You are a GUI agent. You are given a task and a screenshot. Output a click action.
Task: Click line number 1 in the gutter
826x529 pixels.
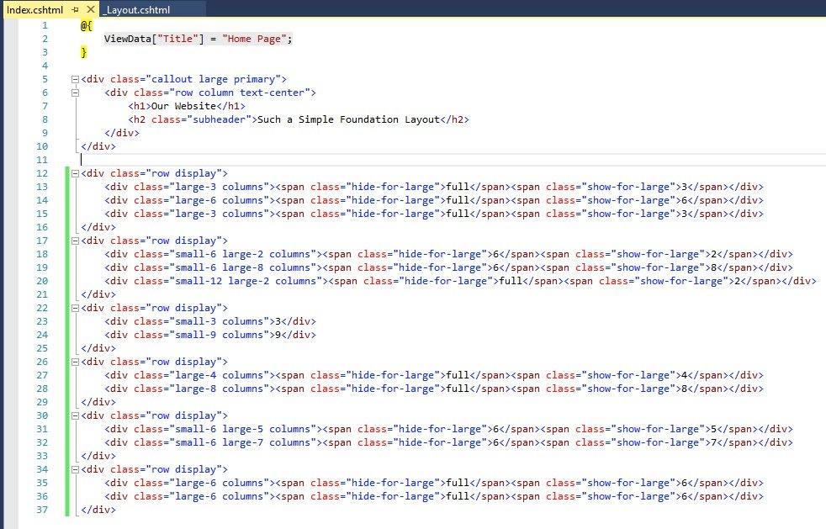point(45,25)
